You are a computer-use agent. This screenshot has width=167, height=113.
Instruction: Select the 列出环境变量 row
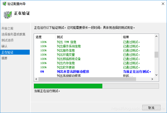94,55
